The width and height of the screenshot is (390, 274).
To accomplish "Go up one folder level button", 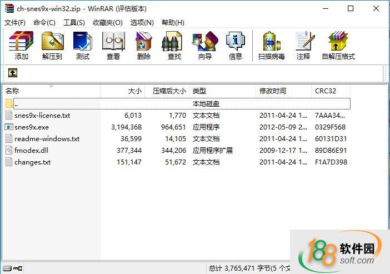I will (13, 73).
